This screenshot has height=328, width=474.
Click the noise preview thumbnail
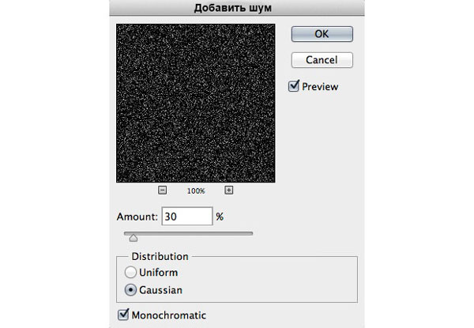196,103
